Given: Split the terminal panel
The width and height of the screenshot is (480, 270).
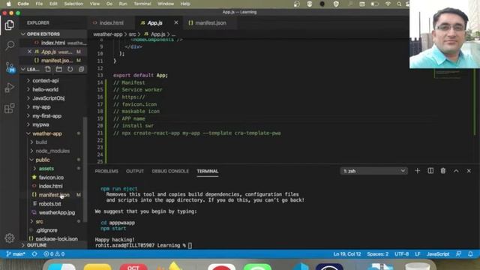Looking at the screenshot, I should (x=430, y=171).
